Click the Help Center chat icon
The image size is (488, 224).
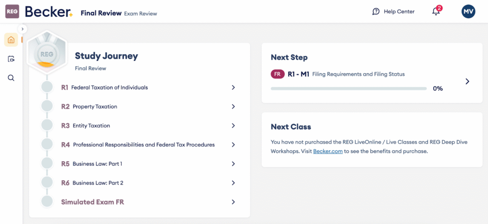tap(376, 11)
